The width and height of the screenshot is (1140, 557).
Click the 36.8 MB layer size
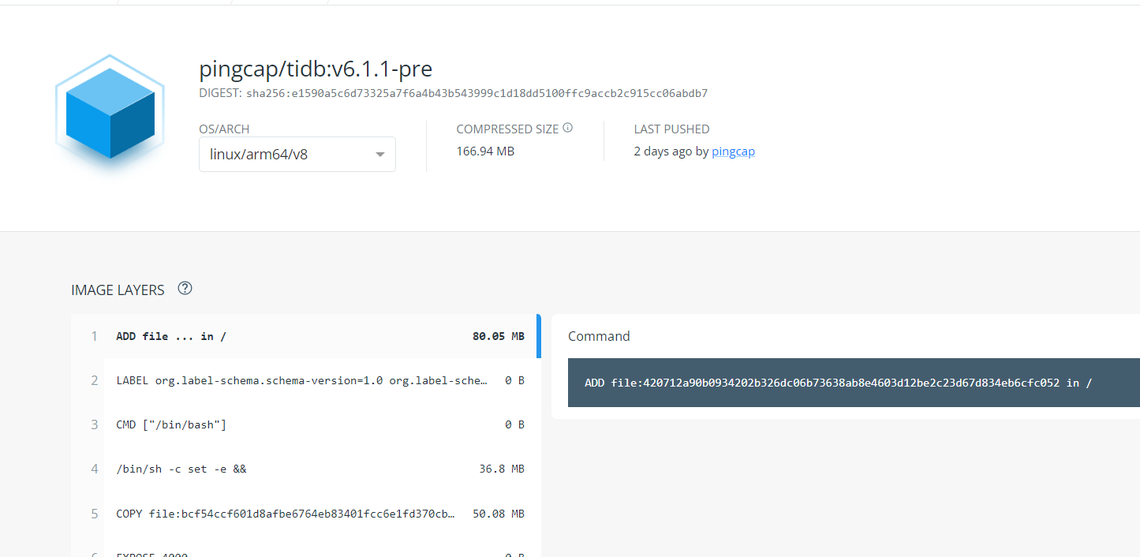(502, 469)
